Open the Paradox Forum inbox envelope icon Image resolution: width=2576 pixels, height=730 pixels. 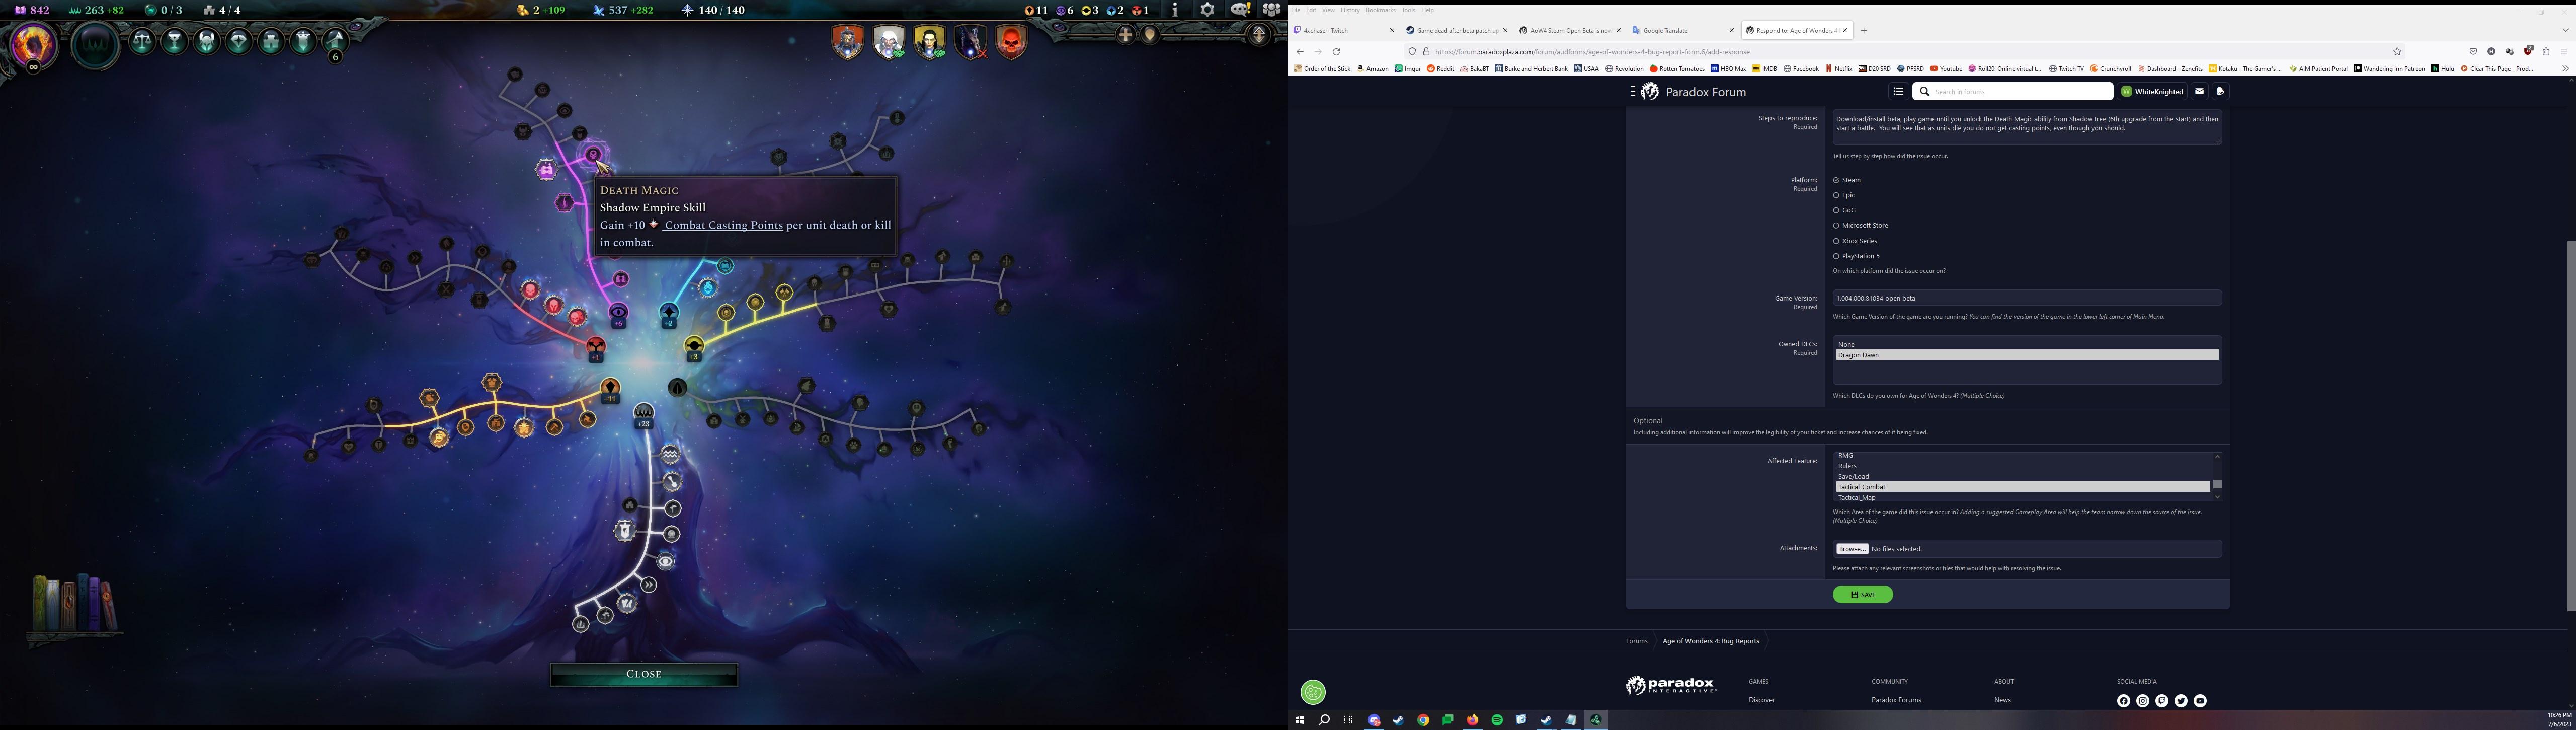[x=2199, y=91]
